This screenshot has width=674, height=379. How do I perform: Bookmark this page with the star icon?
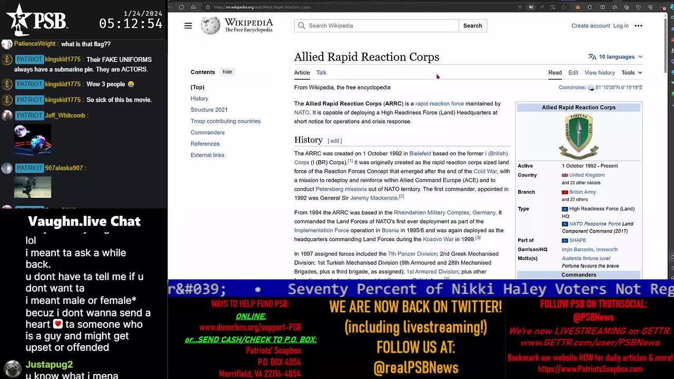coord(564,7)
